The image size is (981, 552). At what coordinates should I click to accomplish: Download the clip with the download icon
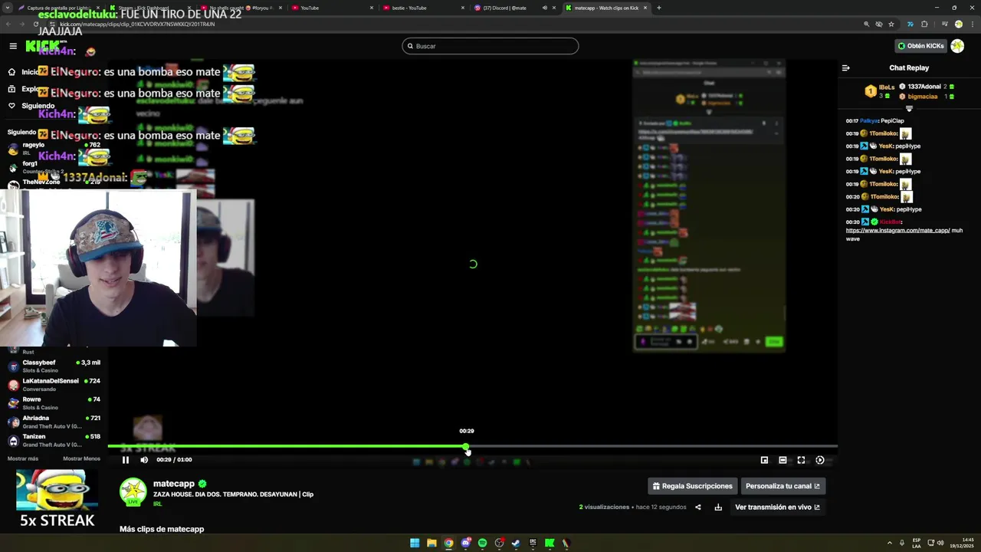718,507
